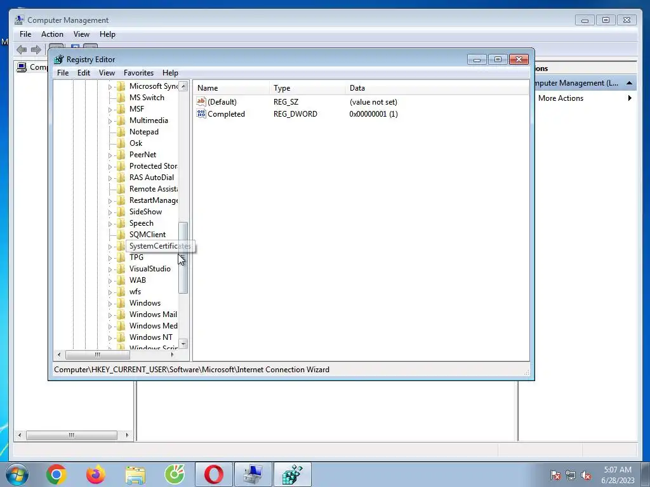Select the Notepad key folder icon

[121, 132]
